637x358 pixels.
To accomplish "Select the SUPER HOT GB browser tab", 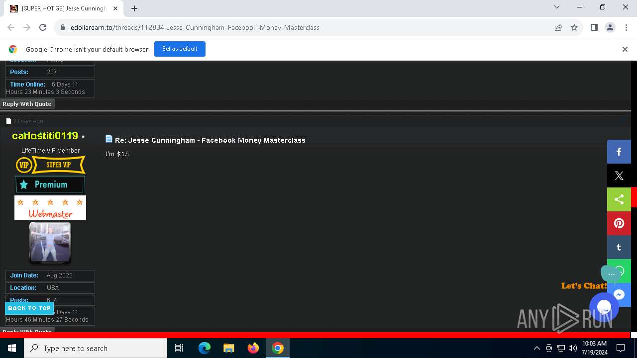I will coord(64,8).
